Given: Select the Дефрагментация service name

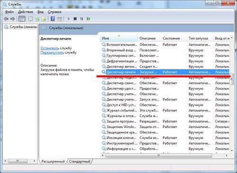Looking at the screenshot, I should pyautogui.click(x=122, y=61).
